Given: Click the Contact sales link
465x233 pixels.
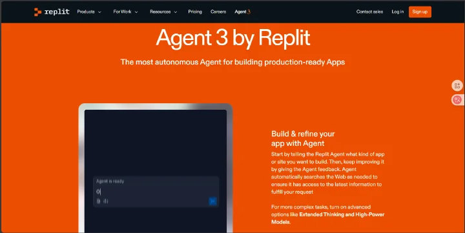Looking at the screenshot, I should 369,12.
